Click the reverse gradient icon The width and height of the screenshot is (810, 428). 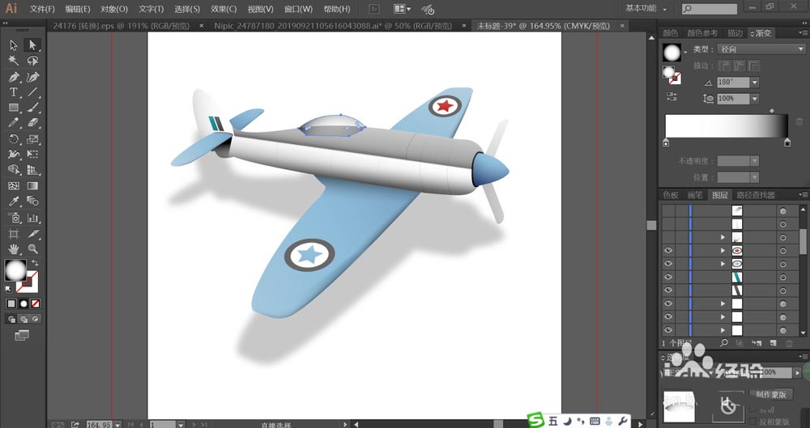tap(671, 96)
